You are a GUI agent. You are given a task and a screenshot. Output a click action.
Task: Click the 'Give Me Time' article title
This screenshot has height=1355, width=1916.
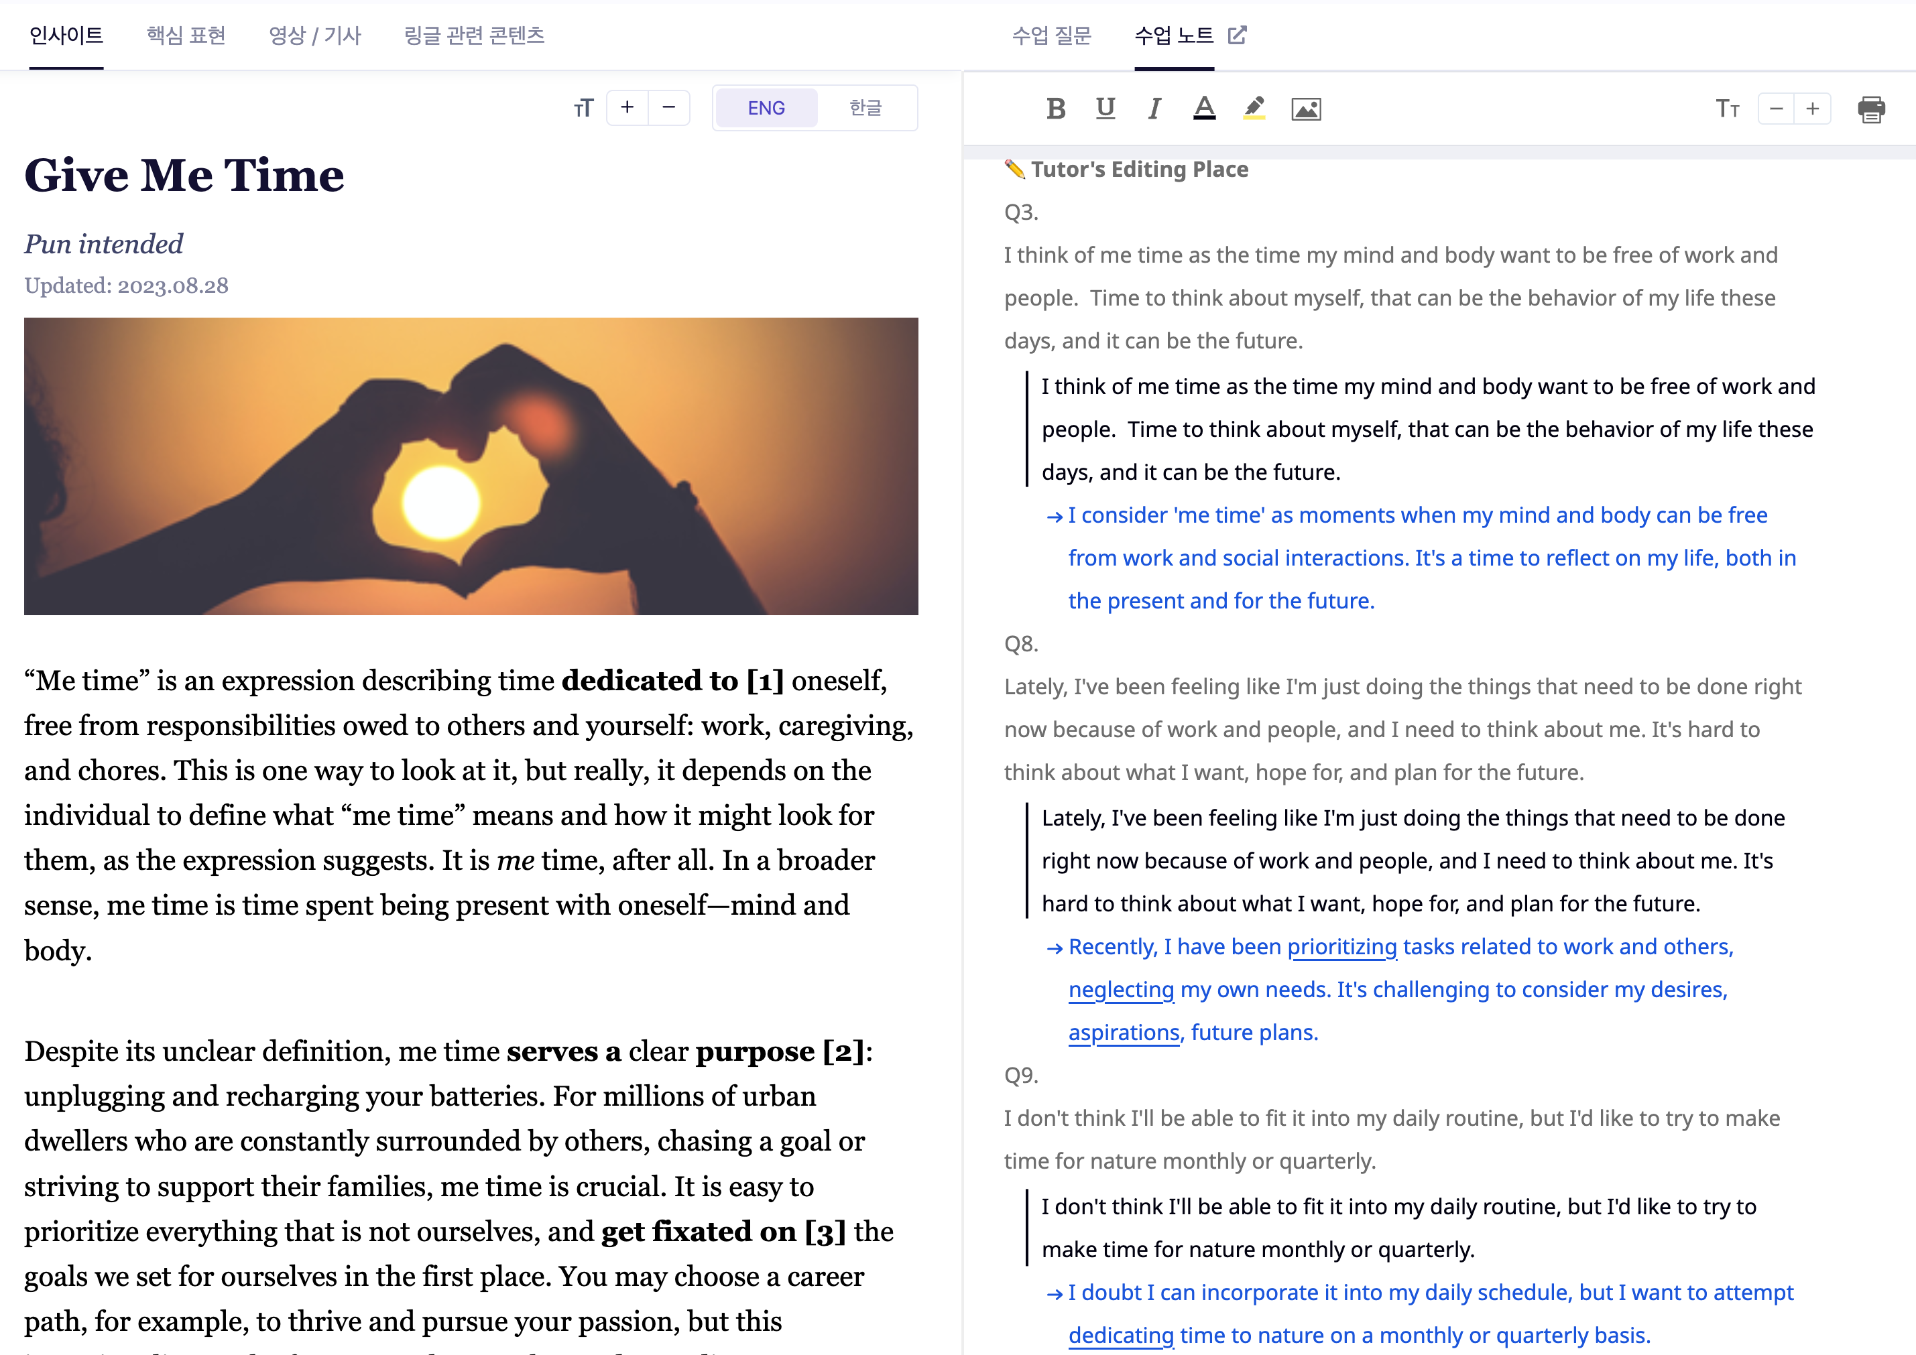pyautogui.click(x=184, y=175)
